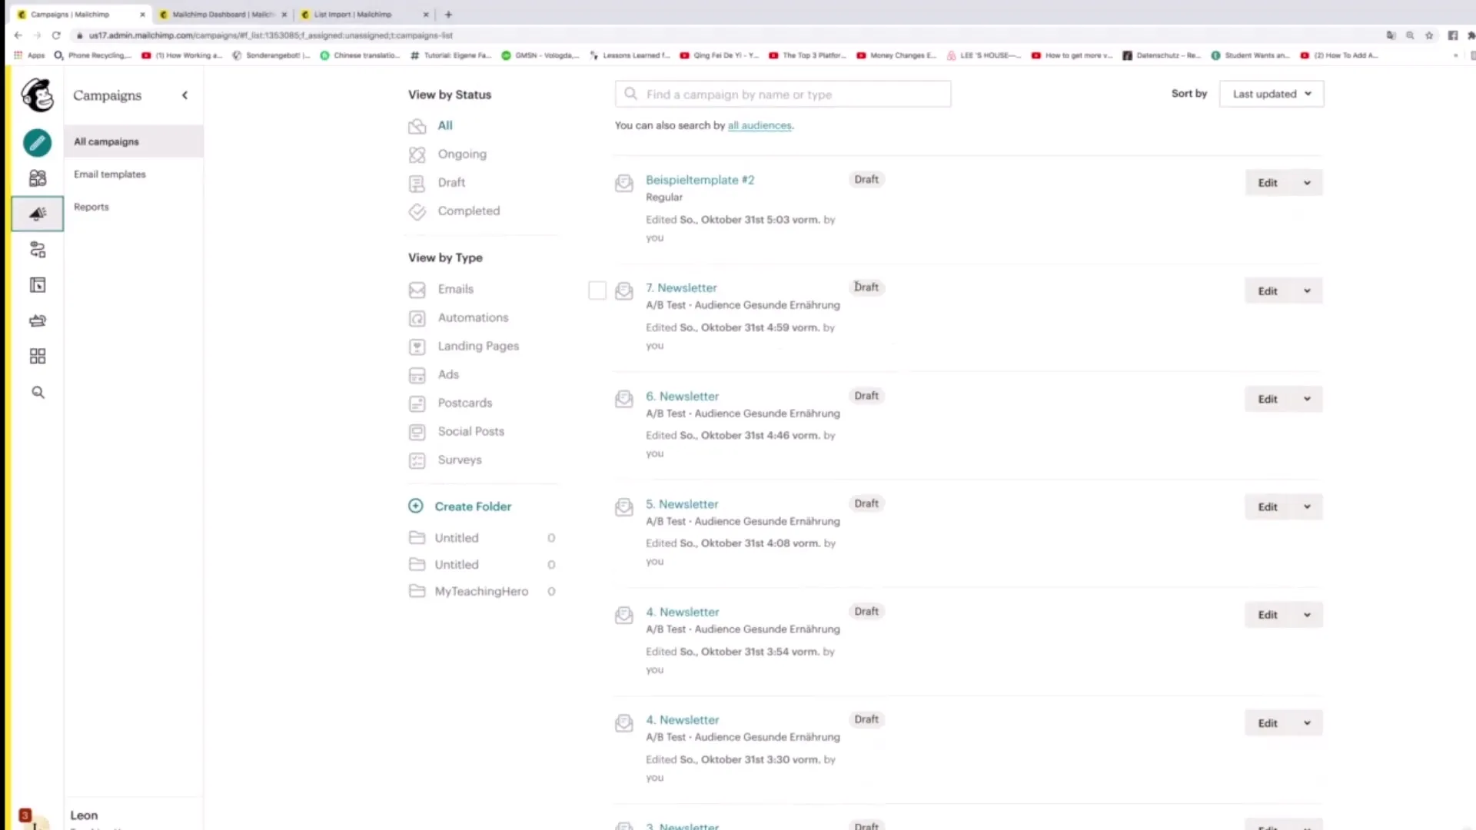Click the email icon of 5. Newsletter
Image resolution: width=1476 pixels, height=830 pixels.
(x=624, y=507)
